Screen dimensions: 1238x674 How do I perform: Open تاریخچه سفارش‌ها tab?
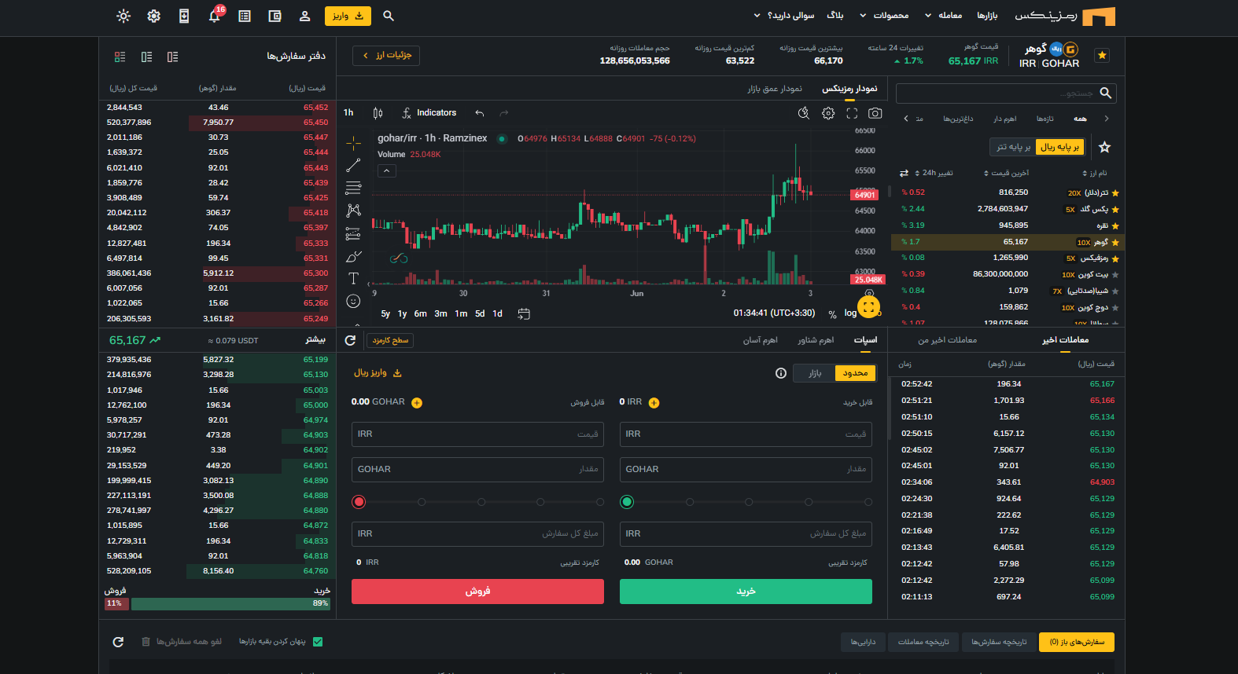pyautogui.click(x=999, y=642)
